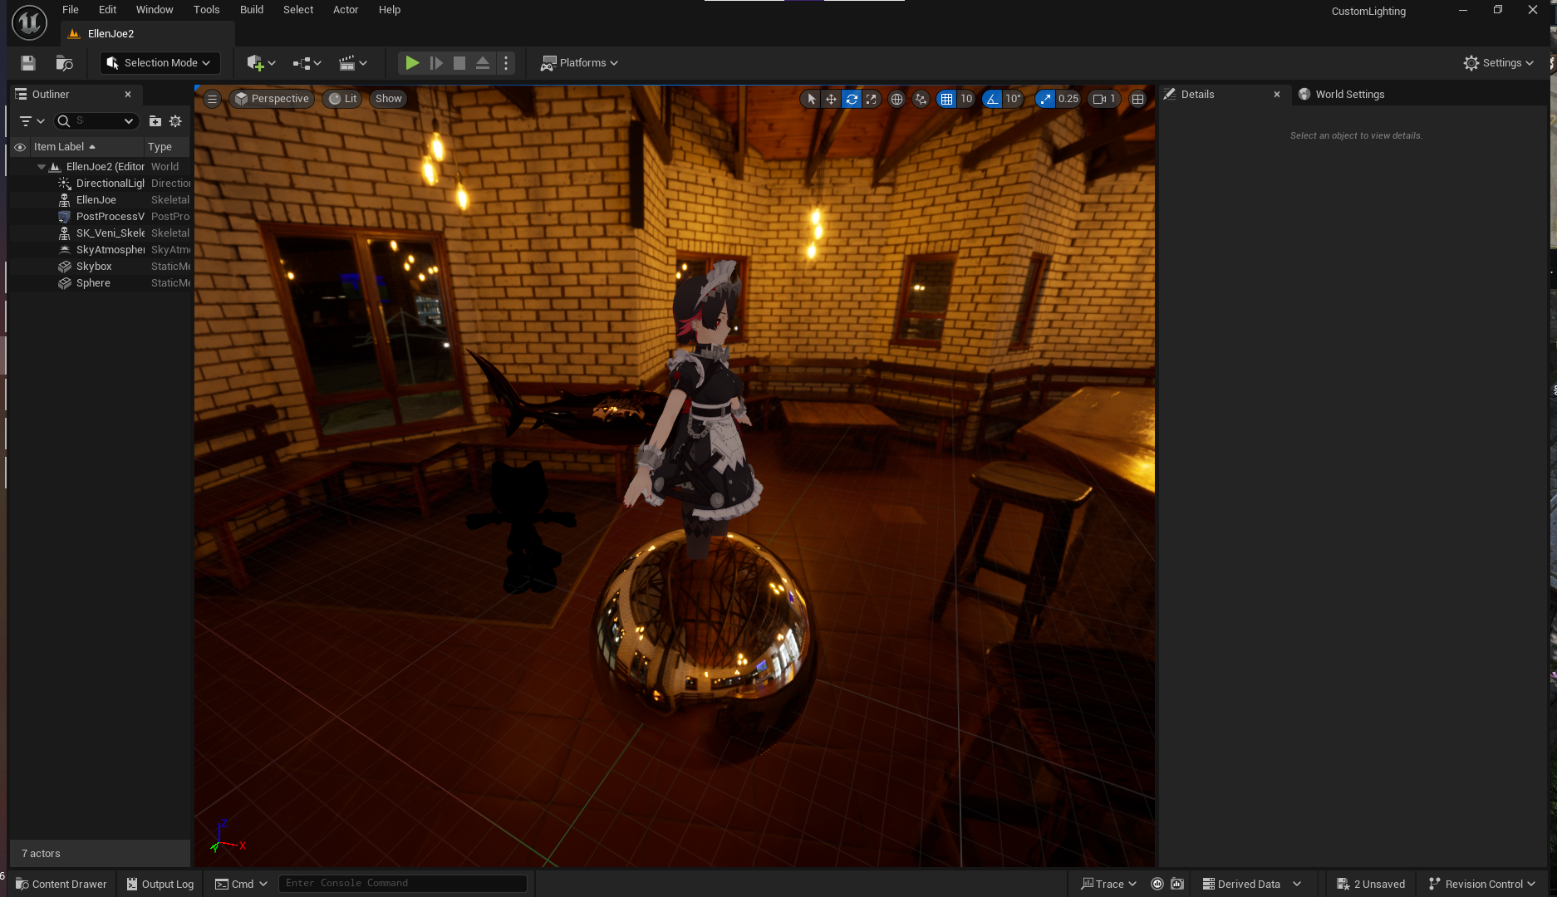Activate the Select objects cursor tool

click(812, 99)
